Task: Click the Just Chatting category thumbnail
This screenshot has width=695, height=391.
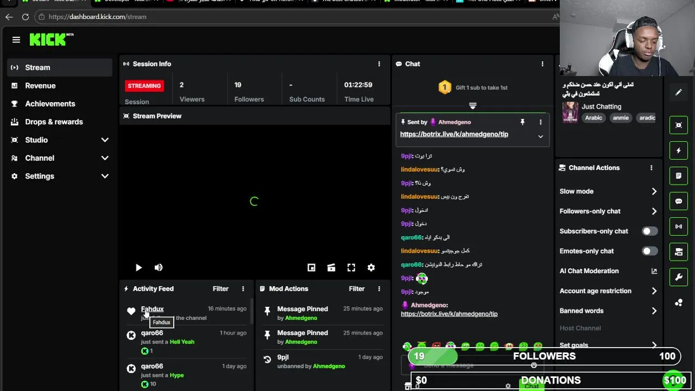Action: pyautogui.click(x=570, y=112)
